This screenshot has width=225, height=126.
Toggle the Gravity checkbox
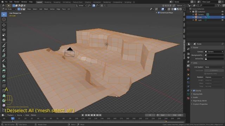coord(194,91)
